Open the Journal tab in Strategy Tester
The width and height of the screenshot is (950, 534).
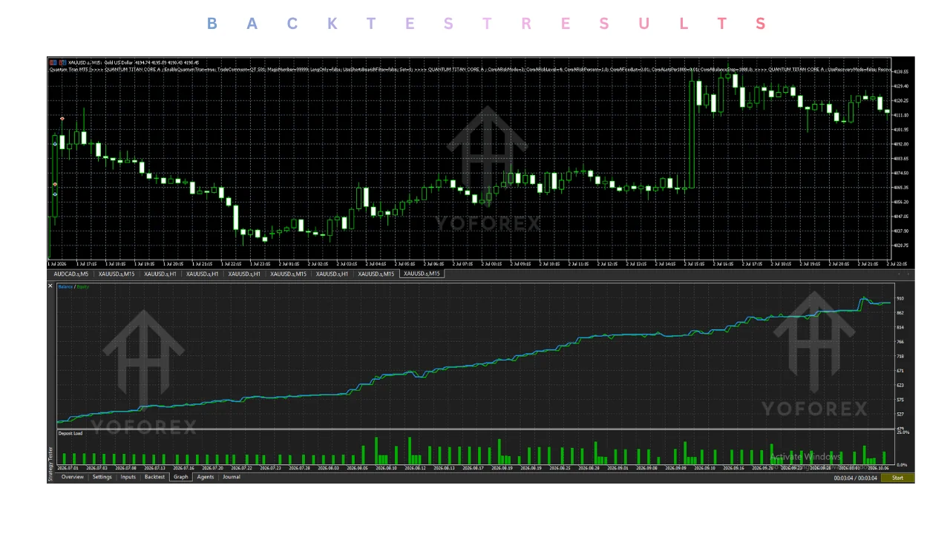click(x=232, y=477)
